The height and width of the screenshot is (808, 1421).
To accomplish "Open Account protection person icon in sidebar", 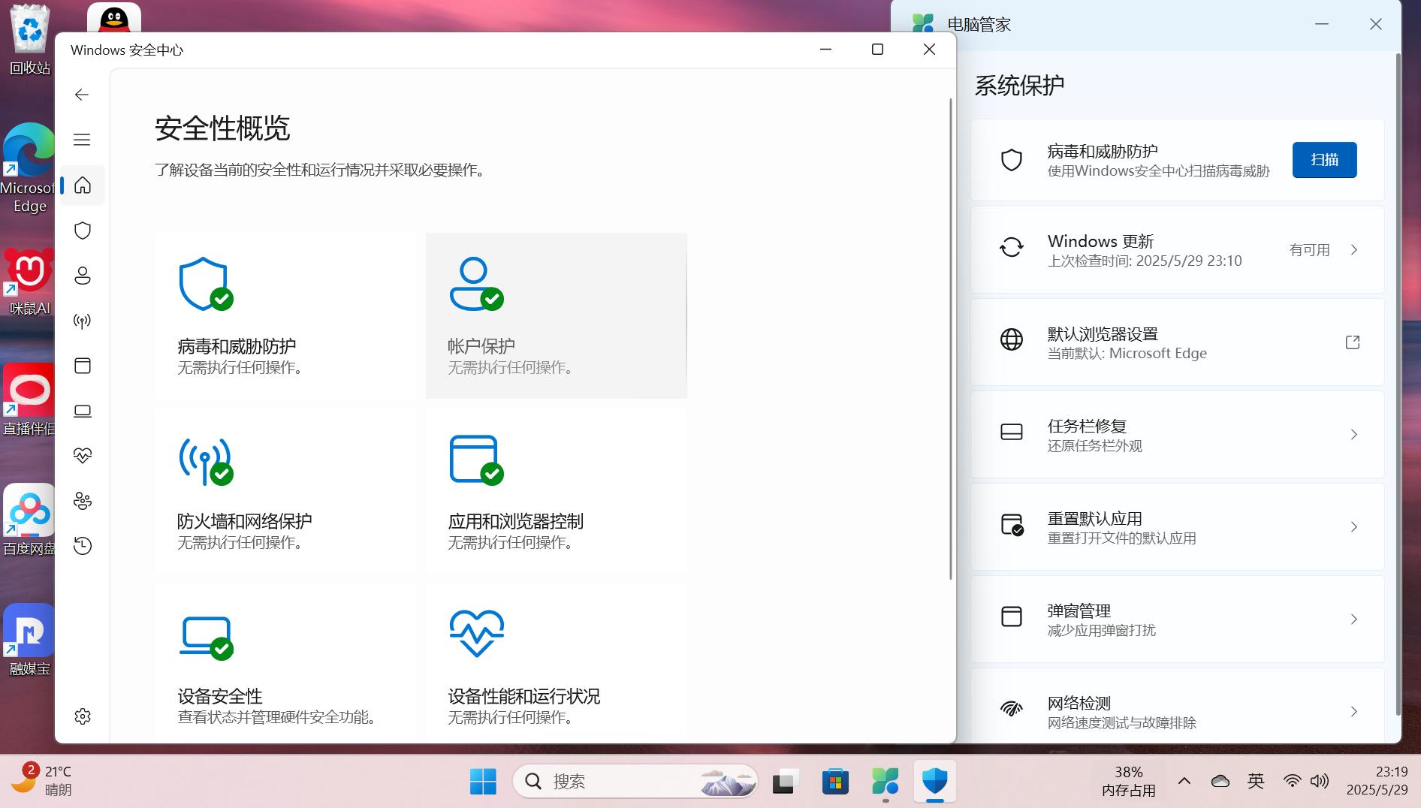I will pyautogui.click(x=83, y=276).
